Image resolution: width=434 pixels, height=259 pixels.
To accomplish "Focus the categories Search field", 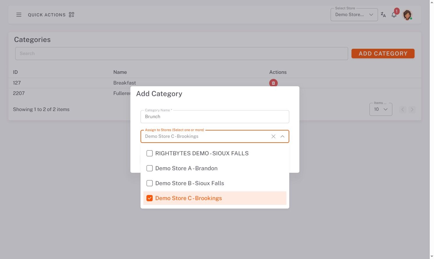I will coord(181,54).
